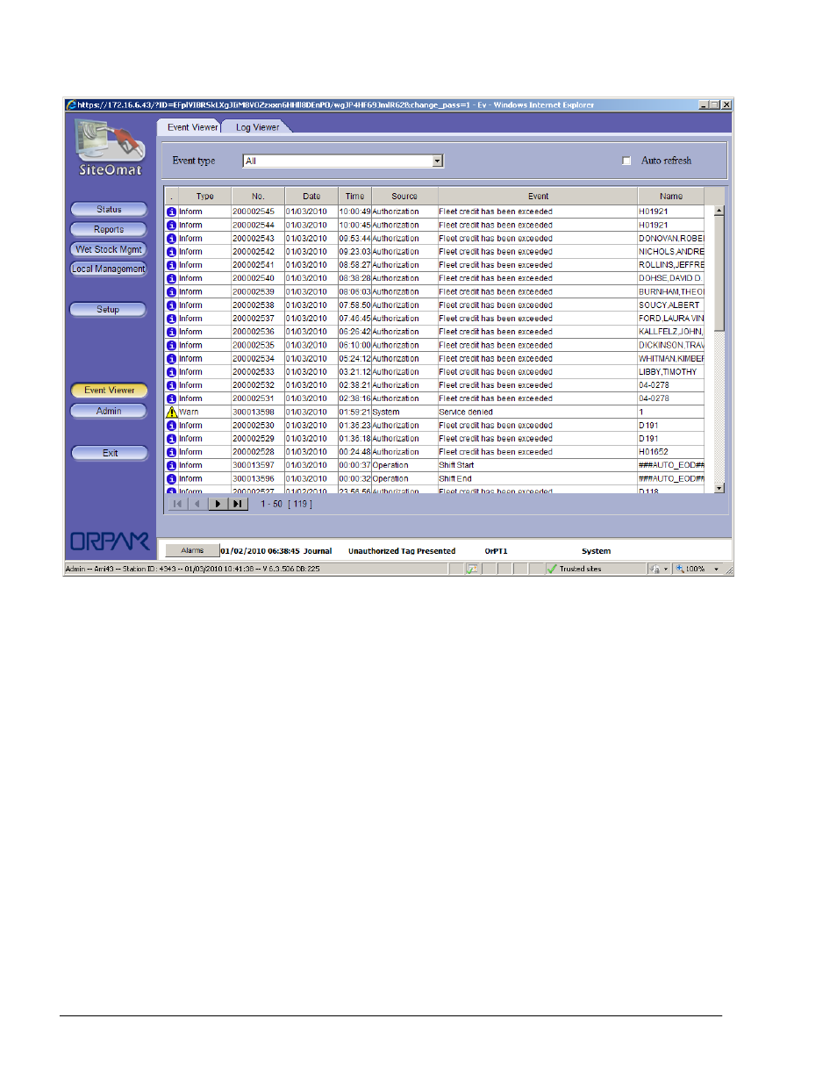Switch to the Log Viewer tab
Viewport: 837px width, 1083px height.
click(x=257, y=127)
